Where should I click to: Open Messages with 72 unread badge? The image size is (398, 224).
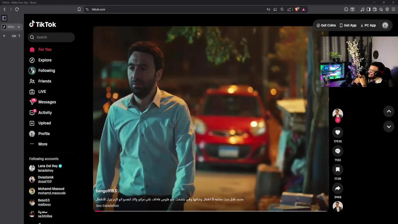(43, 102)
